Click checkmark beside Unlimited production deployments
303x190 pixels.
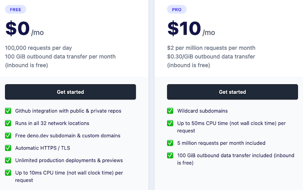tap(8, 160)
